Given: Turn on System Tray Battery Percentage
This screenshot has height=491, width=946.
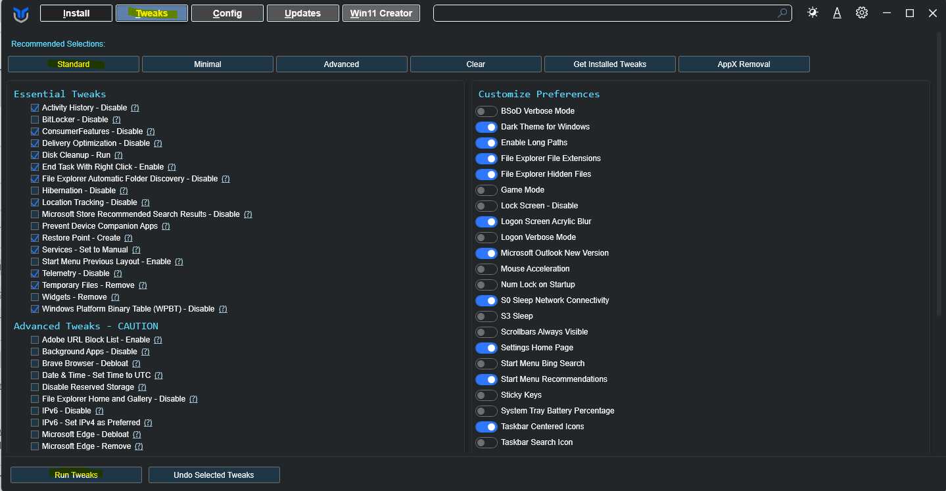Looking at the screenshot, I should point(486,411).
